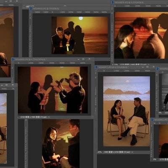Click Photoshop file icon of black-and-white photo window
The width and height of the screenshot is (168, 168).
tap(157, 69)
